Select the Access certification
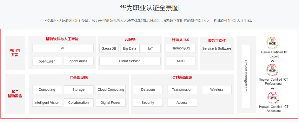The width and height of the screenshot is (299, 122). click(182, 102)
